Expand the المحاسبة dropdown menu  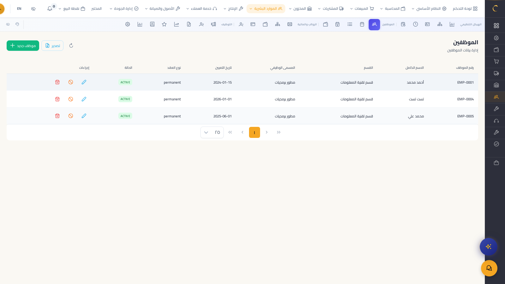(x=393, y=9)
